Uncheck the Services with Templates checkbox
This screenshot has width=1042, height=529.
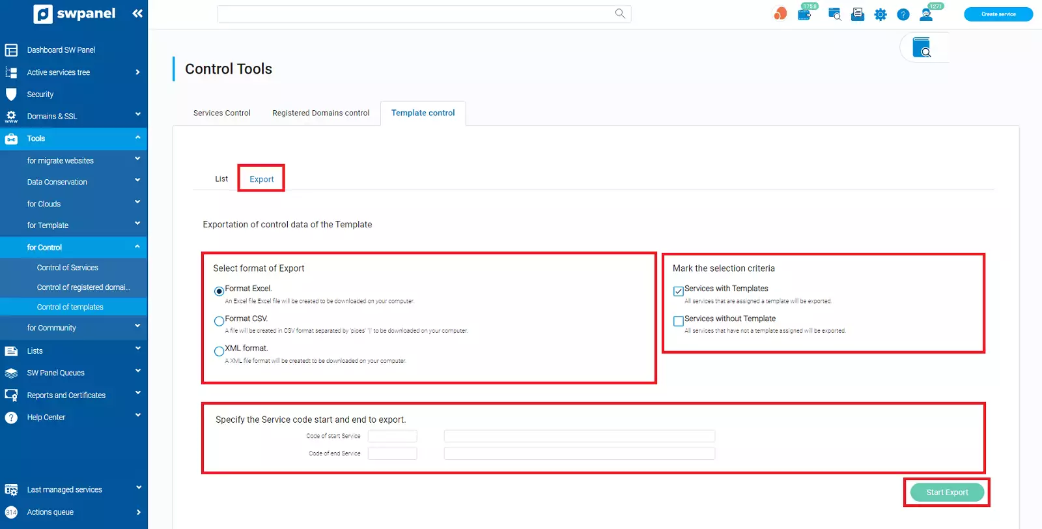tap(678, 291)
